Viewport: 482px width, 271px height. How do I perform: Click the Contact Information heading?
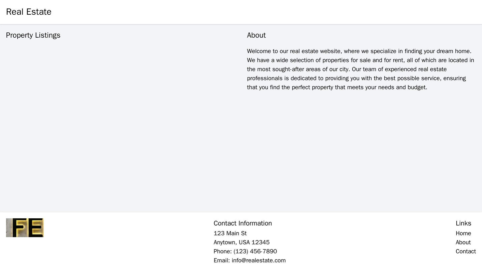[x=243, y=223]
